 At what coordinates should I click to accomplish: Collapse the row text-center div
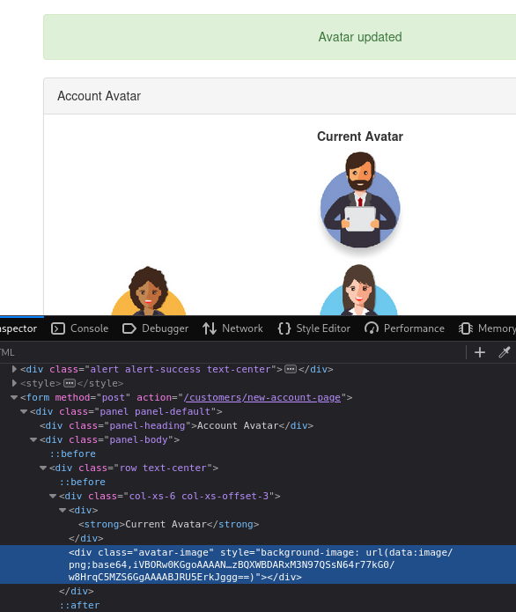43,468
